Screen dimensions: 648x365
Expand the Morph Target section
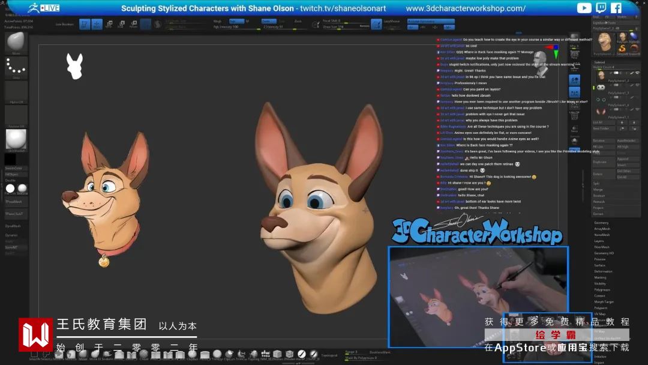click(604, 302)
